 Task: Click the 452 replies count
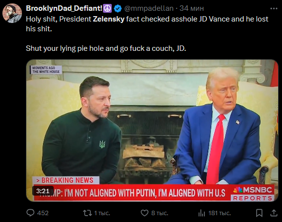pos(43,213)
